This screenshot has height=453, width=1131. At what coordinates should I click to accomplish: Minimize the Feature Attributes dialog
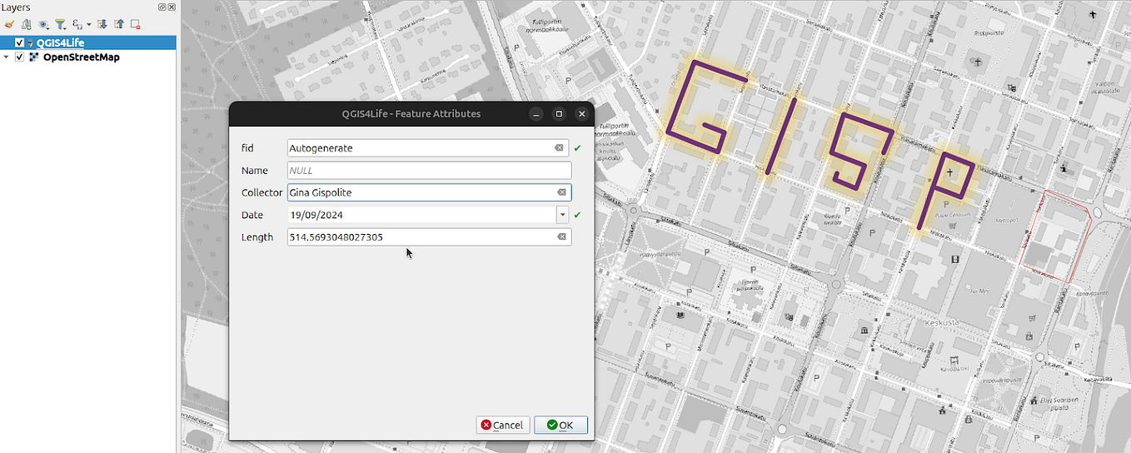[x=536, y=113]
